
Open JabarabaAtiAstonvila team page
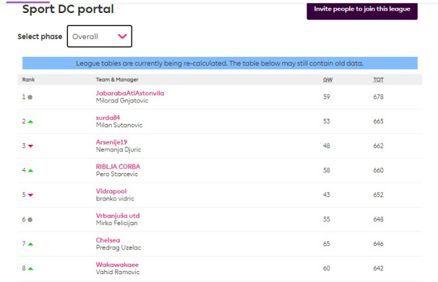pos(130,93)
